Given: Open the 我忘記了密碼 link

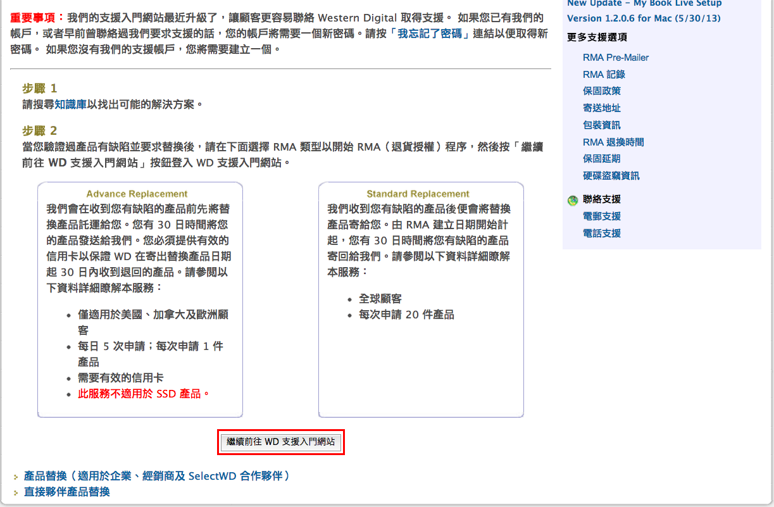Looking at the screenshot, I should click(x=431, y=34).
